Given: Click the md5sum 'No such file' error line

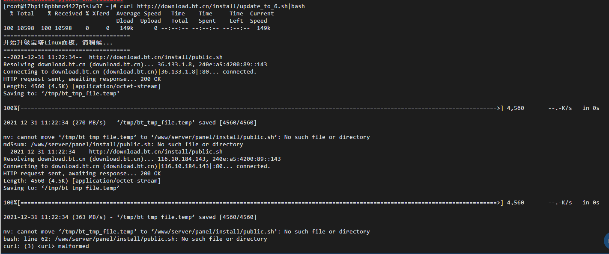Looking at the screenshot, I should pyautogui.click(x=123, y=145).
